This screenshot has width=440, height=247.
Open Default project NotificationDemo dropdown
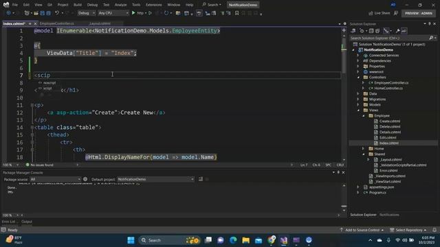pyautogui.click(x=156, y=179)
